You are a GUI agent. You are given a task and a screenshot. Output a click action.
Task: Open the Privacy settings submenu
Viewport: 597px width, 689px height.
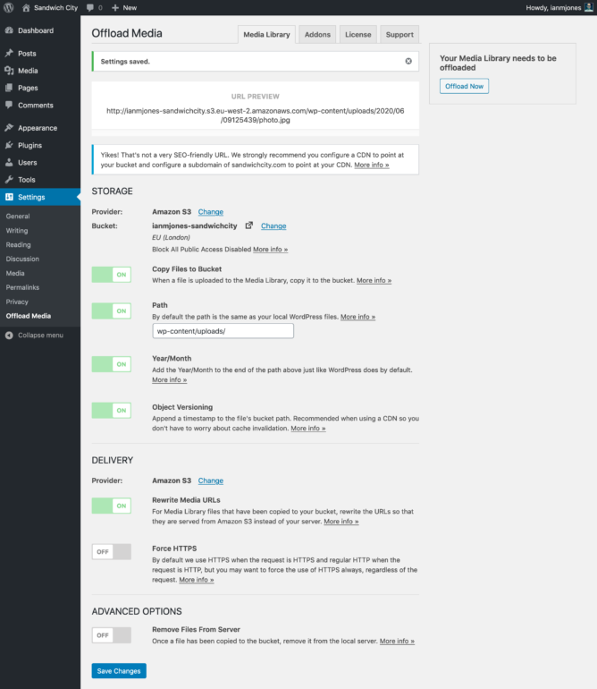pyautogui.click(x=17, y=302)
